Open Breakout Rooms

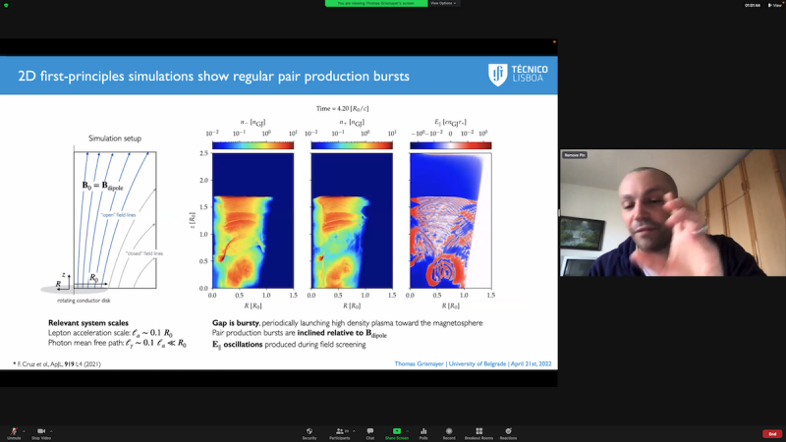click(478, 431)
